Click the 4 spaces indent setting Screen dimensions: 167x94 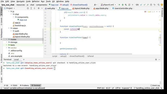coord(126,88)
